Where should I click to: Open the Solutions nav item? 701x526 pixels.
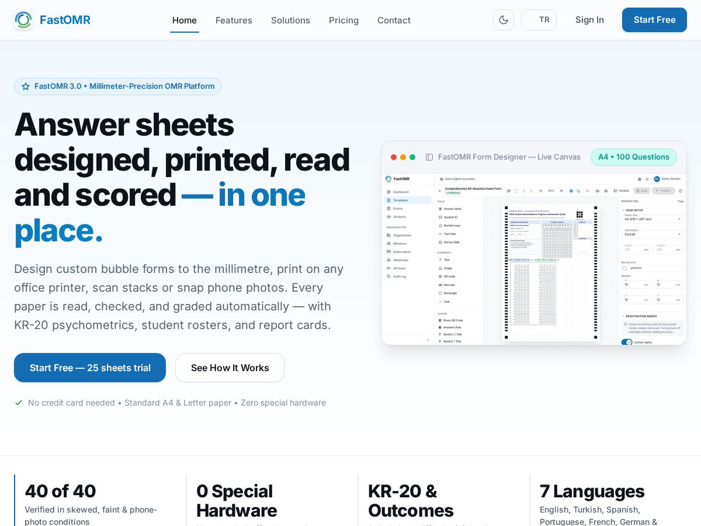coord(290,20)
